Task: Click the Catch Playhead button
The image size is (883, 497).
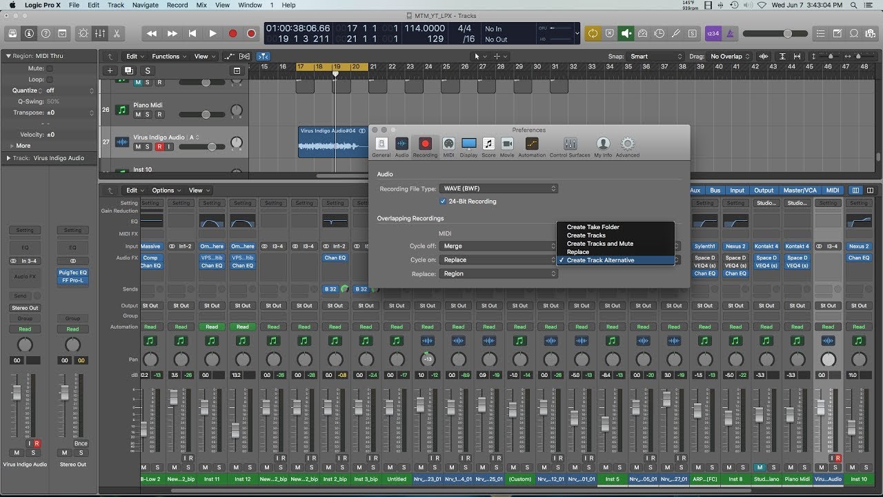Action: pyautogui.click(x=264, y=57)
